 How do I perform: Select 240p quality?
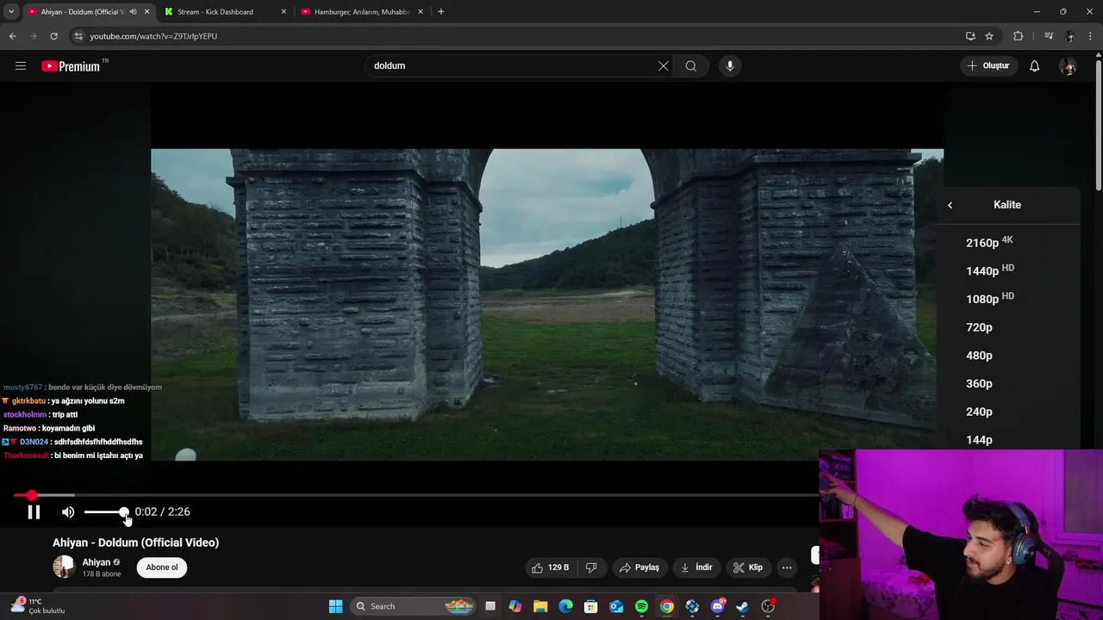click(x=1008, y=412)
